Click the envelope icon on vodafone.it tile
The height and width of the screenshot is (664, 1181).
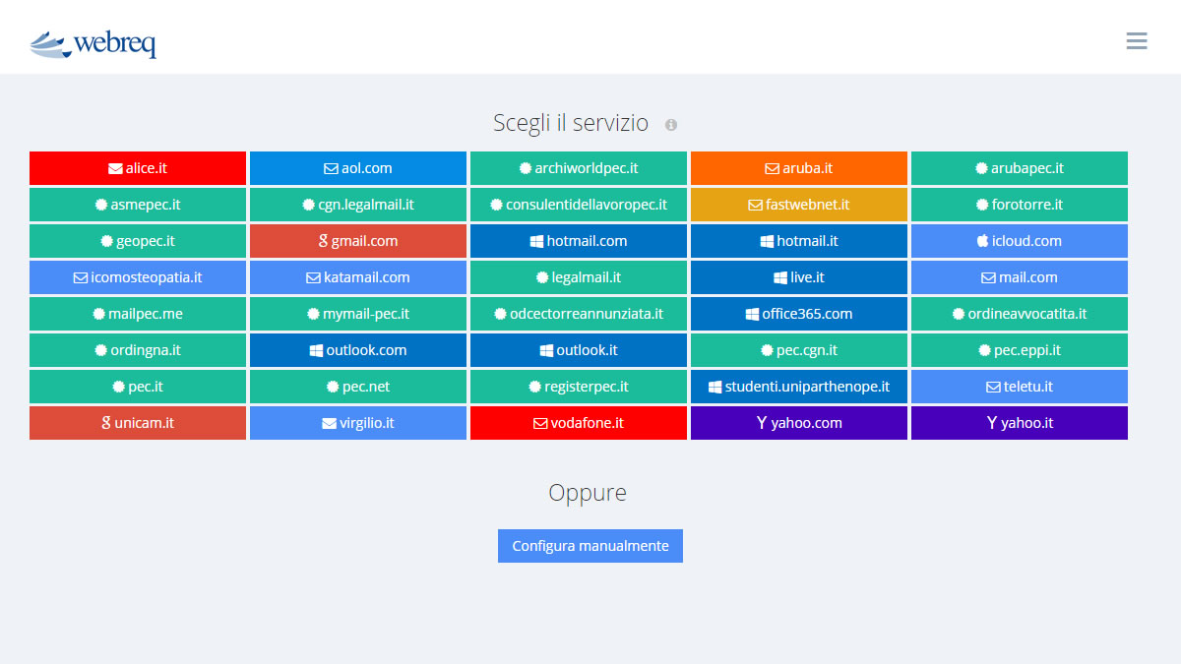tap(540, 424)
